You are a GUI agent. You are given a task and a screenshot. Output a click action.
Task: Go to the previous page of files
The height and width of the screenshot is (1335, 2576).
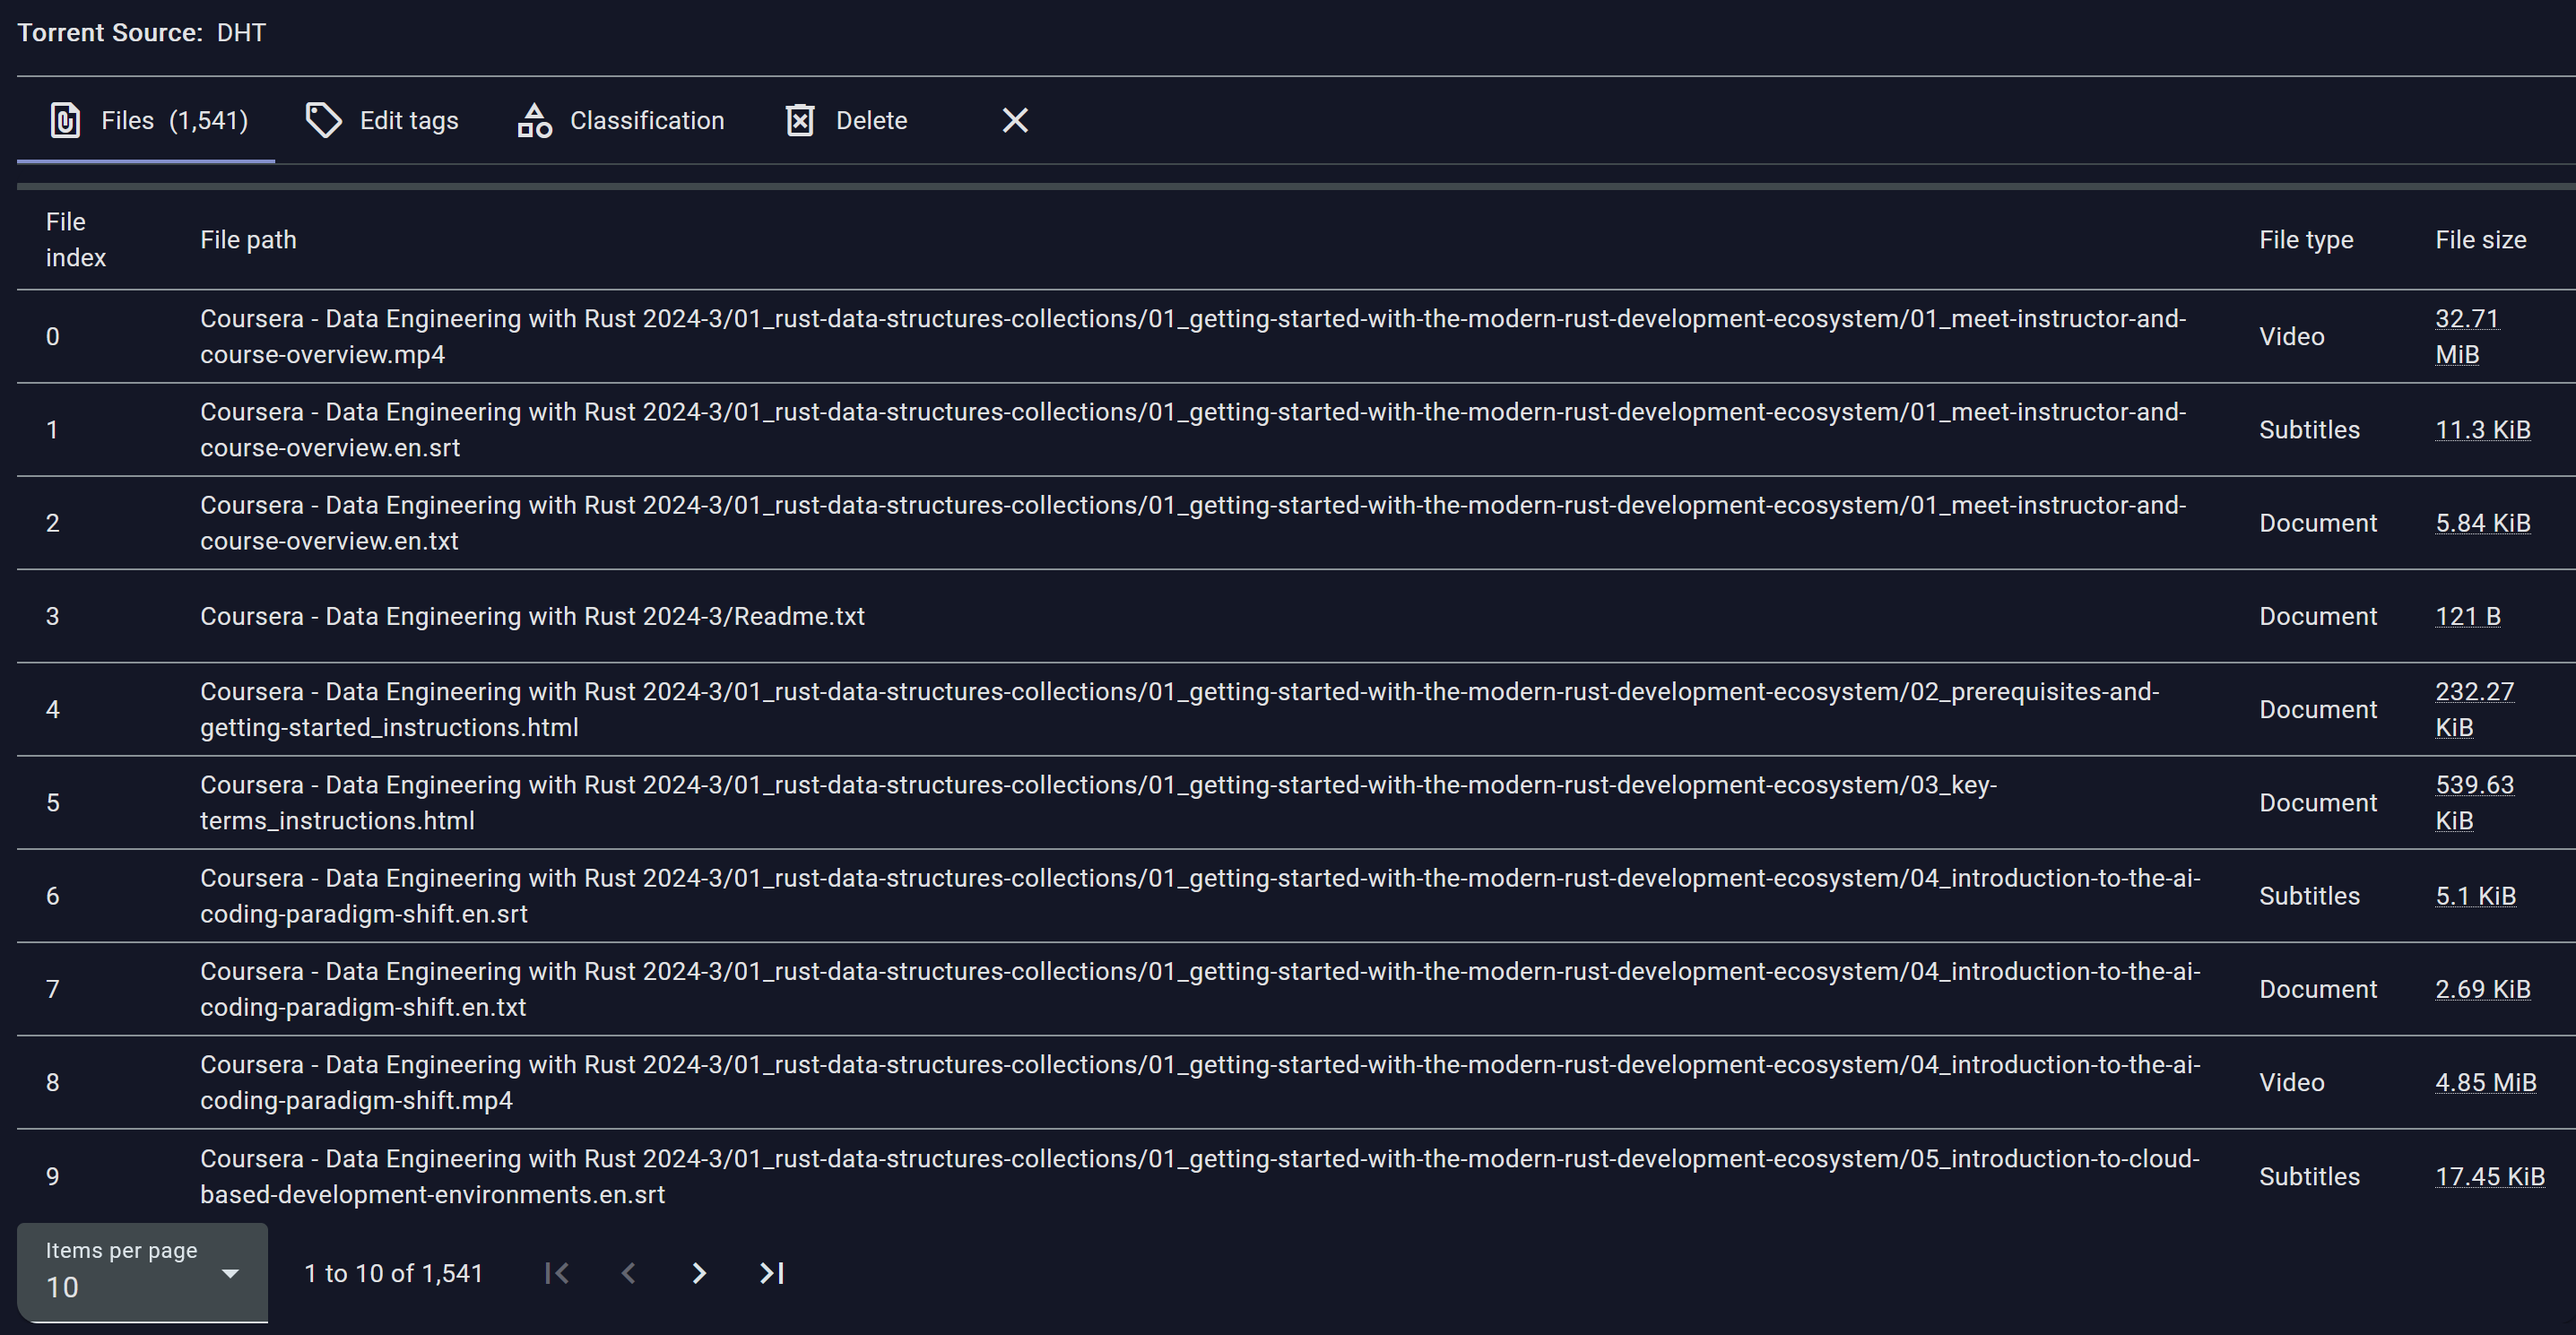pyautogui.click(x=628, y=1273)
